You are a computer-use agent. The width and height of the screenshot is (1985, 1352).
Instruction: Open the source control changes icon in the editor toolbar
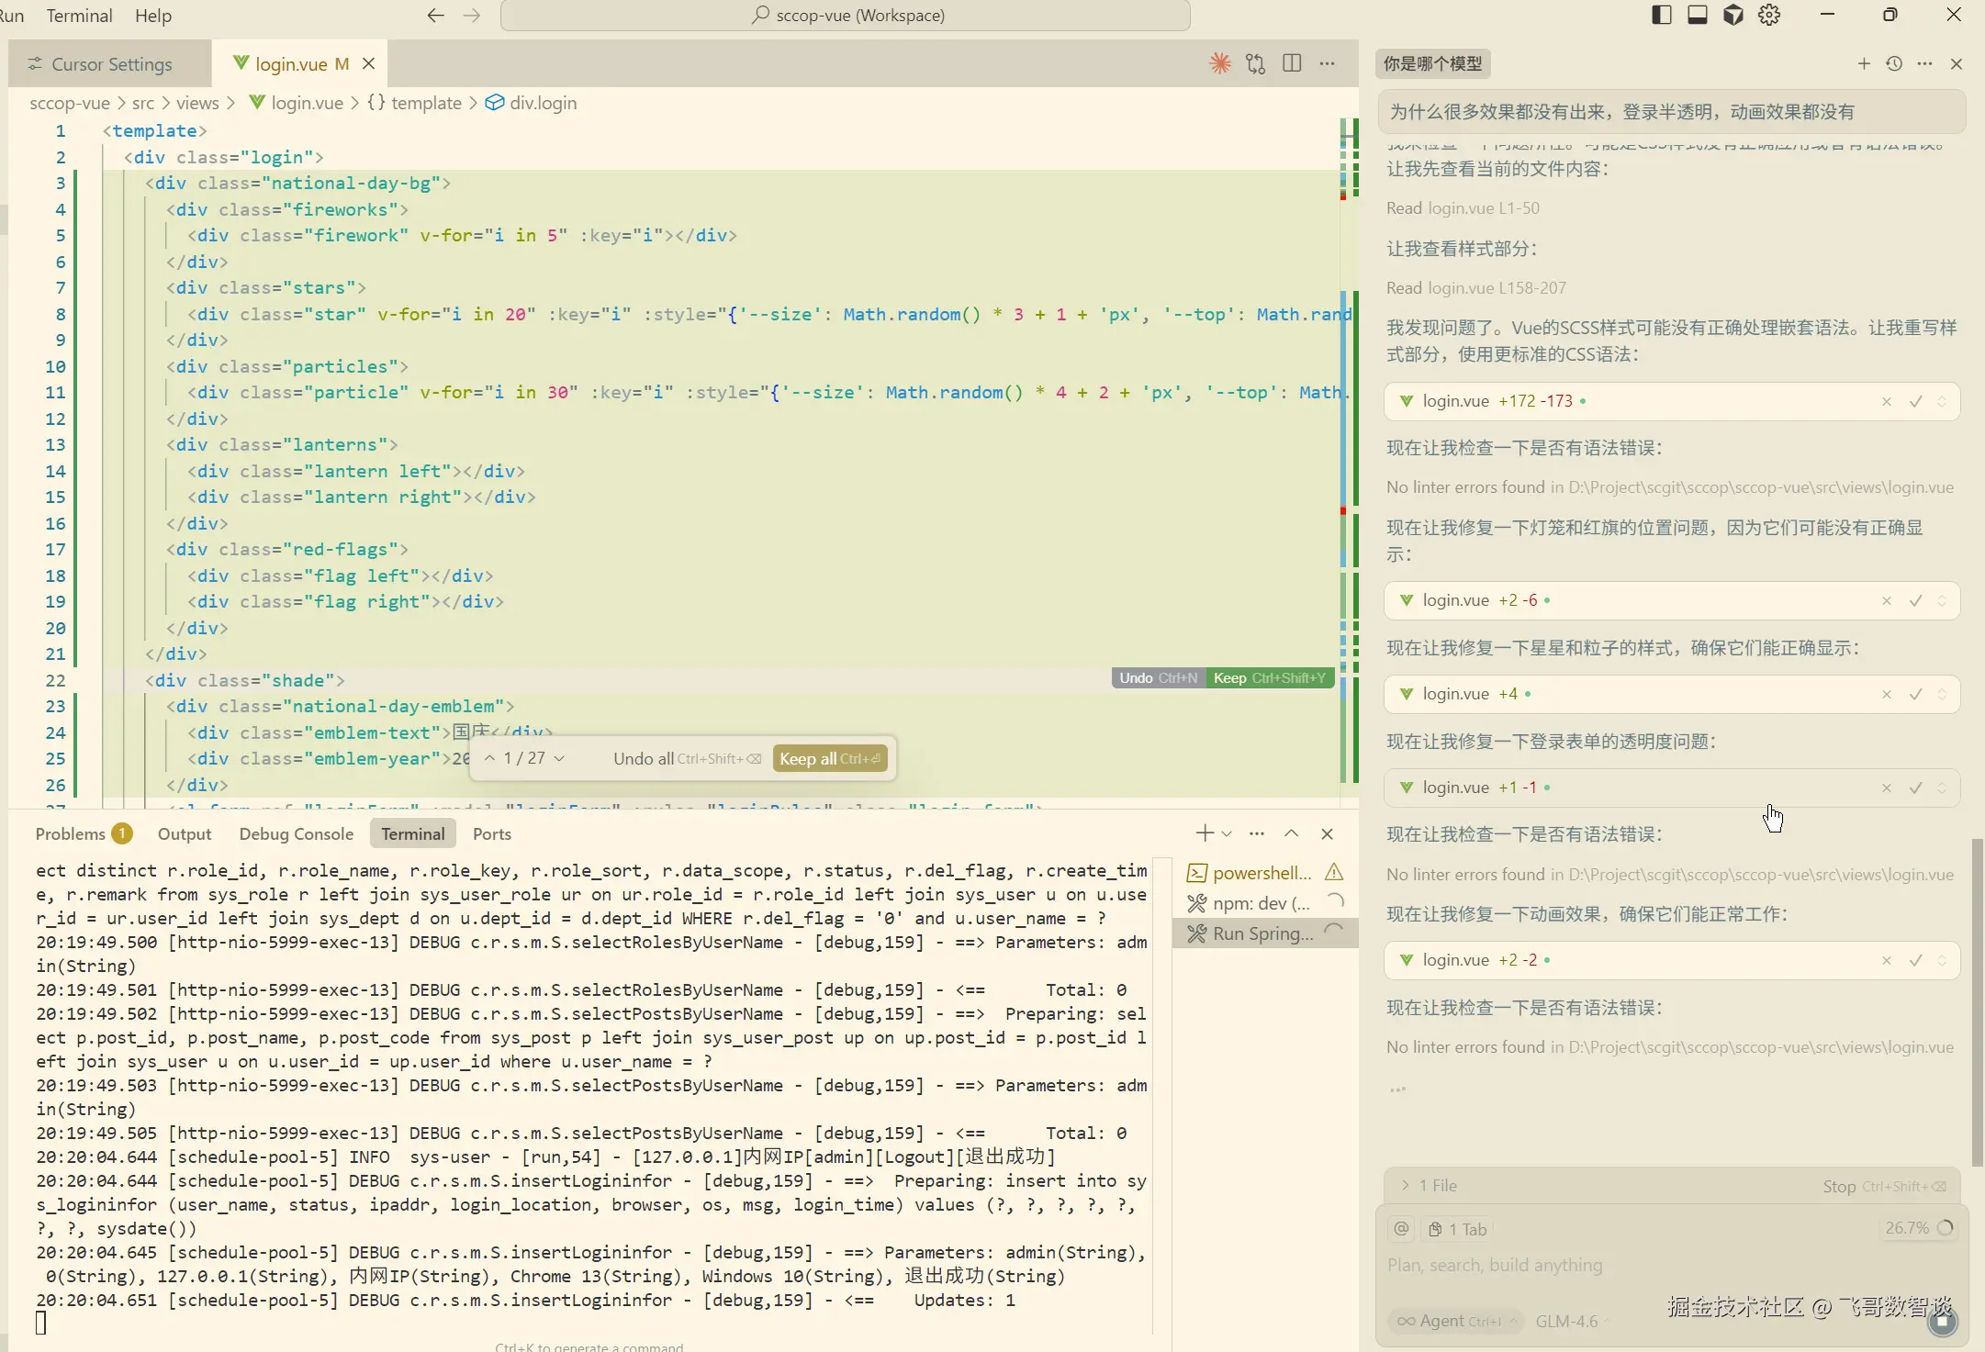pos(1255,63)
